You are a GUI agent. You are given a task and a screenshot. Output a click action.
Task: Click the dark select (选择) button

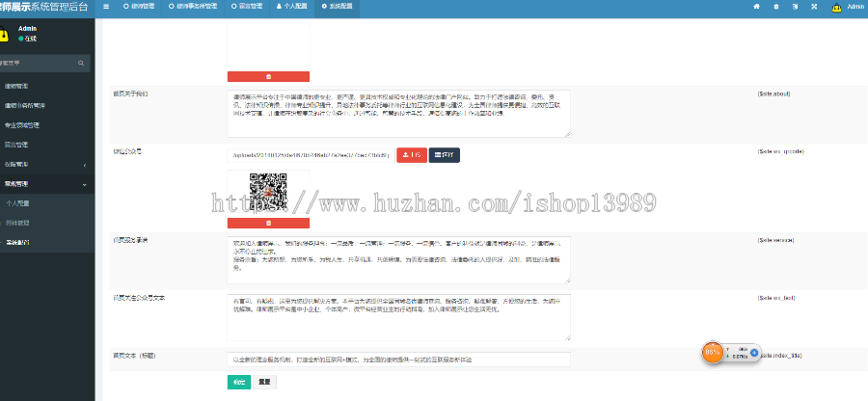(445, 155)
